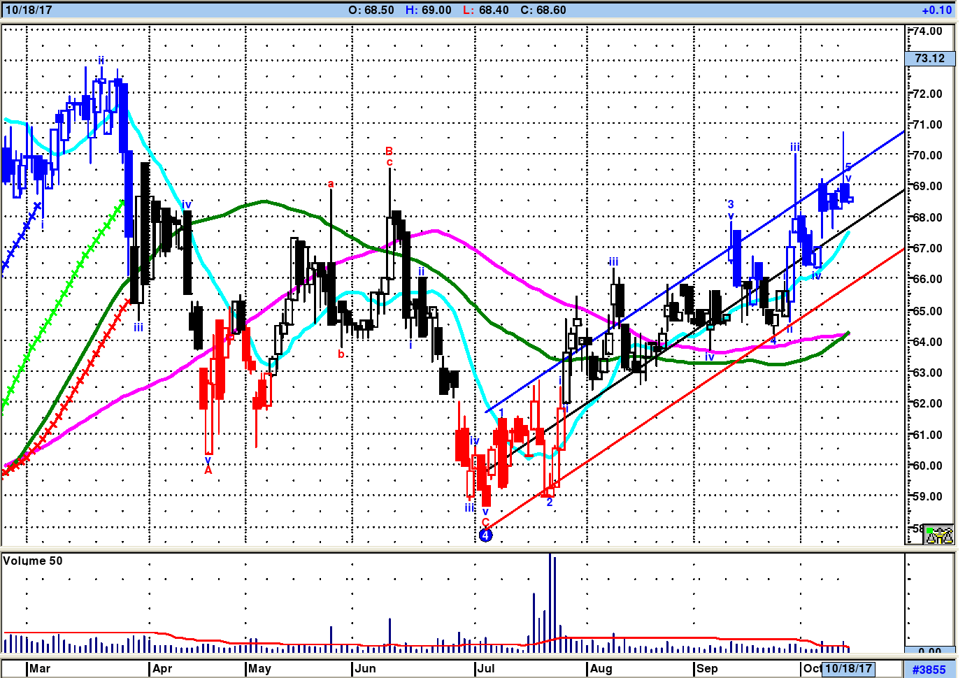979x678 pixels.
Task: Click the 73.12 price marker box
Action: (x=929, y=59)
